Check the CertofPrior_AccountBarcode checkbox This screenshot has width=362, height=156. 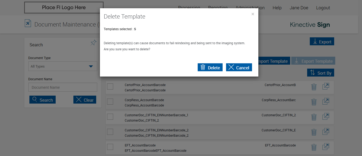(x=110, y=86)
